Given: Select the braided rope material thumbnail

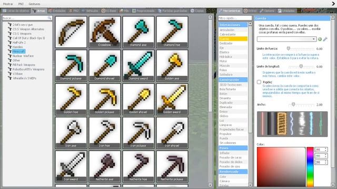Looking at the screenshot, I should 282,124.
